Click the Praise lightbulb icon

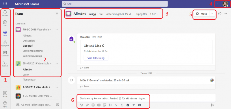tap(116, 105)
